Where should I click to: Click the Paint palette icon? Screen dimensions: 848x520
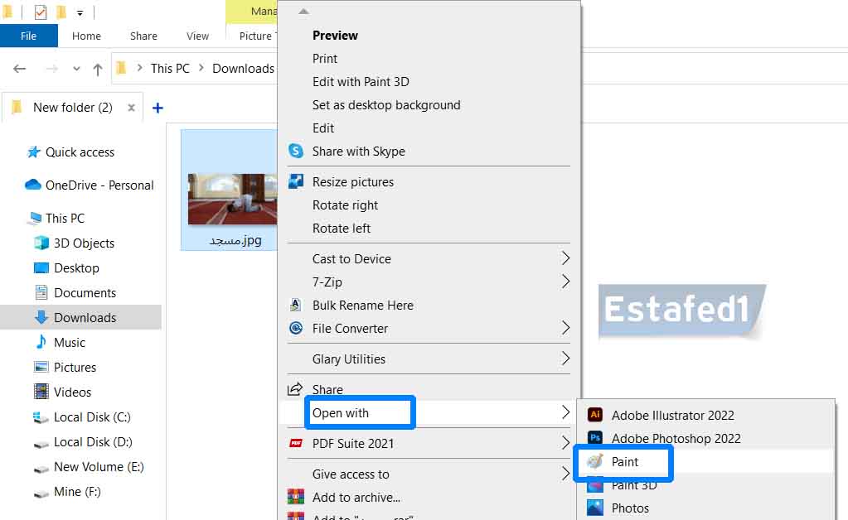594,462
